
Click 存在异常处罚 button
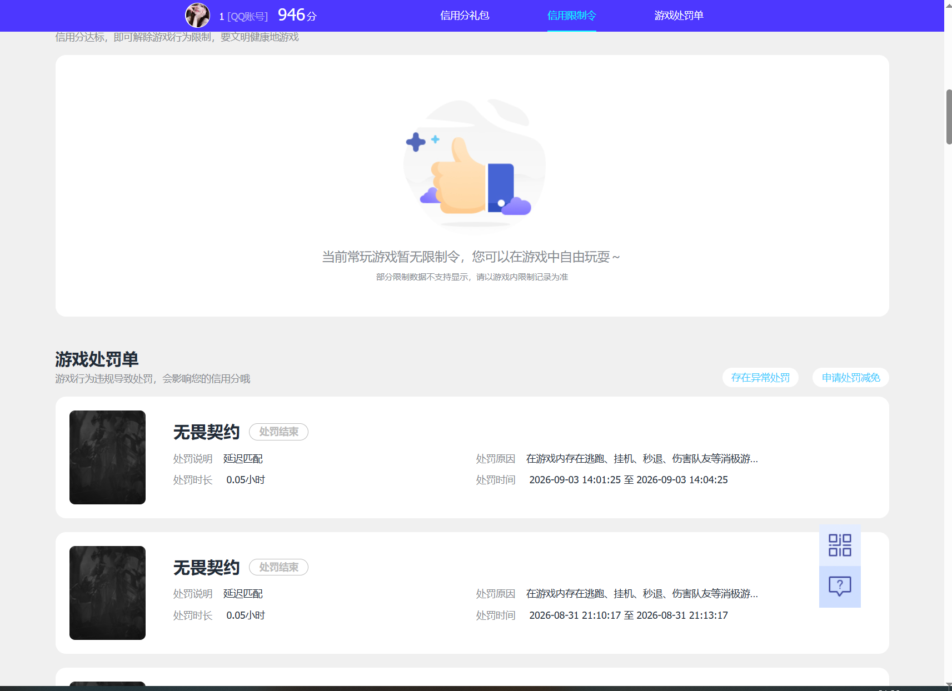click(x=760, y=378)
